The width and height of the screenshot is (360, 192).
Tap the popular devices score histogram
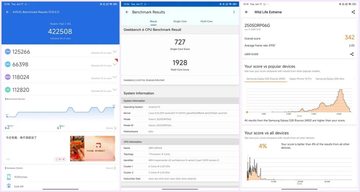[x=299, y=101]
